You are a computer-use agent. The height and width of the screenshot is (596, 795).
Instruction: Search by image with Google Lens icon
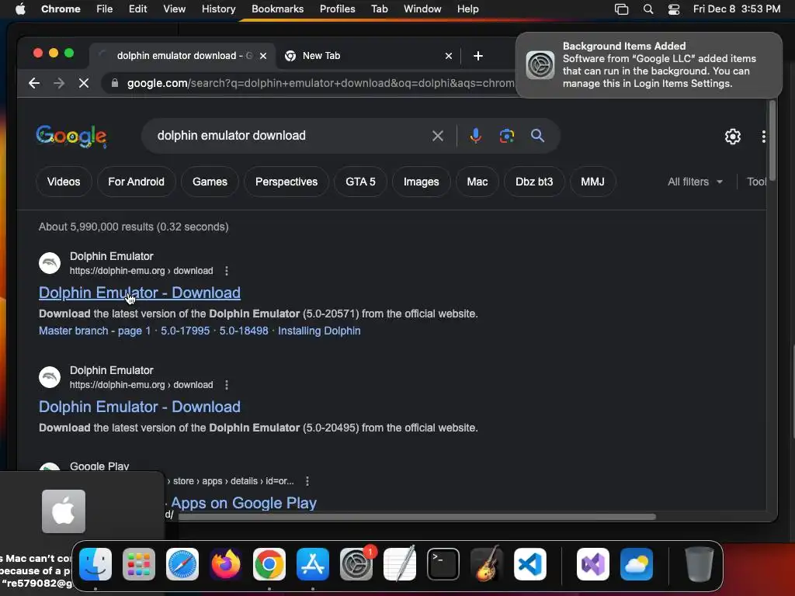point(506,136)
